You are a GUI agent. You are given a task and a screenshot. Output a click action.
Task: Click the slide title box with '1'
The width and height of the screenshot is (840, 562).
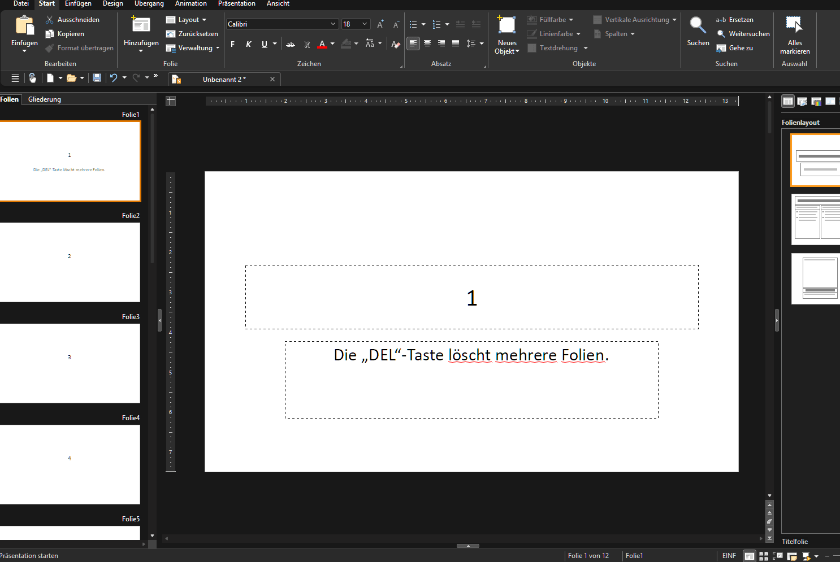(472, 297)
